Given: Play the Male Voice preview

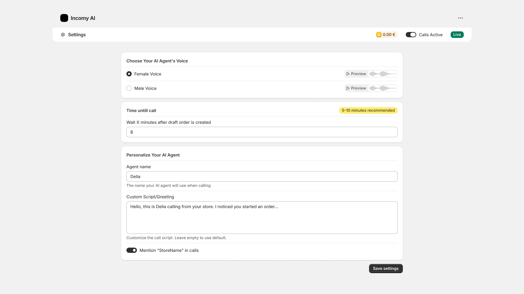Looking at the screenshot, I should (x=356, y=88).
